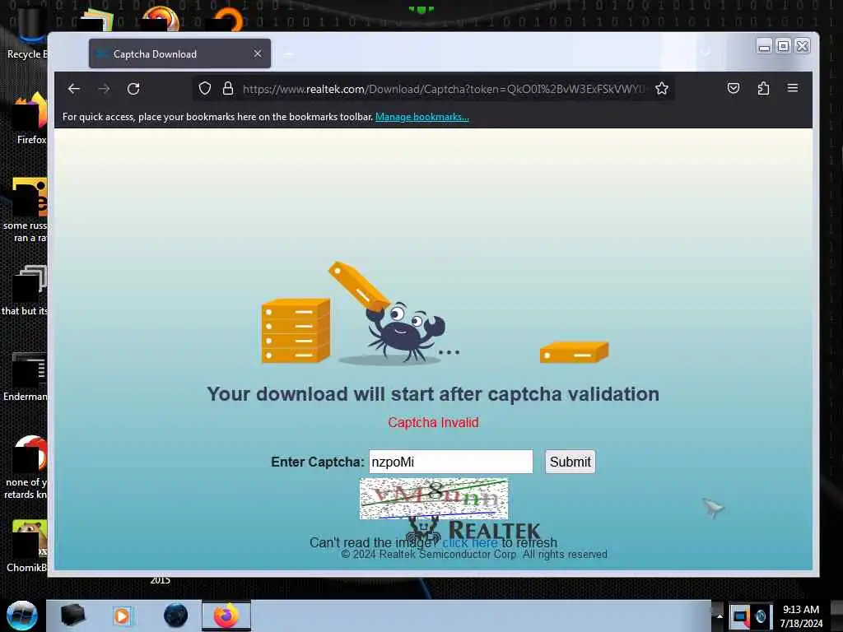Show hidden system tray icons arrow
Viewport: 843px width, 632px height.
720,616
